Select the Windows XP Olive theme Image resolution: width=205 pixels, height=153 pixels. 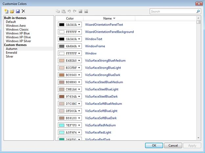click(x=18, y=37)
